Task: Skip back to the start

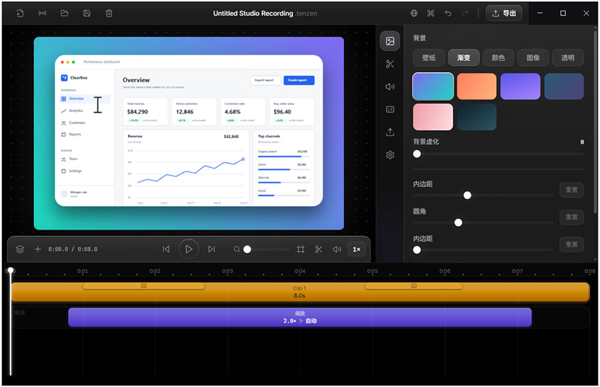Action: 166,250
